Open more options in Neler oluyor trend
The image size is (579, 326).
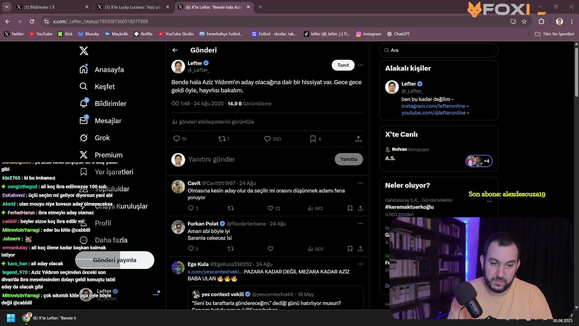[x=489, y=201]
